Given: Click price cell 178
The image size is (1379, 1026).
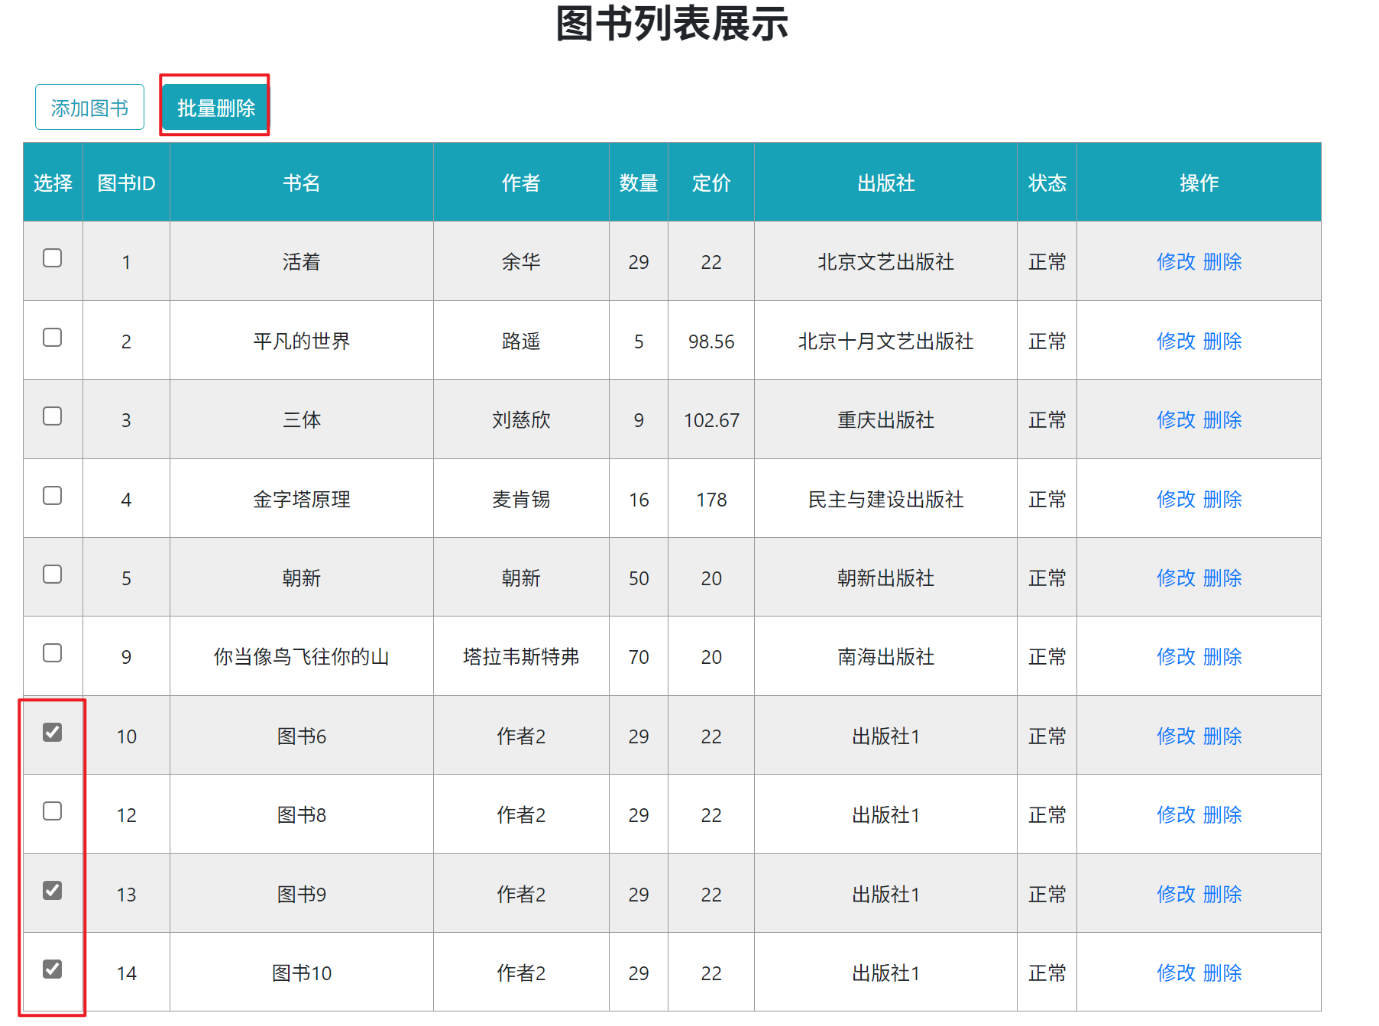Looking at the screenshot, I should (711, 499).
